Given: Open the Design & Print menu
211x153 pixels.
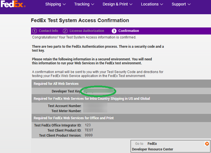Looking at the screenshot, I should tap(118, 4).
